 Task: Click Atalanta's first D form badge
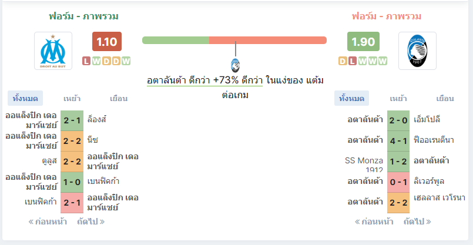click(x=343, y=61)
